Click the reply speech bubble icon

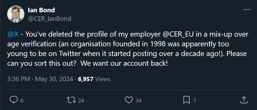(x=13, y=100)
